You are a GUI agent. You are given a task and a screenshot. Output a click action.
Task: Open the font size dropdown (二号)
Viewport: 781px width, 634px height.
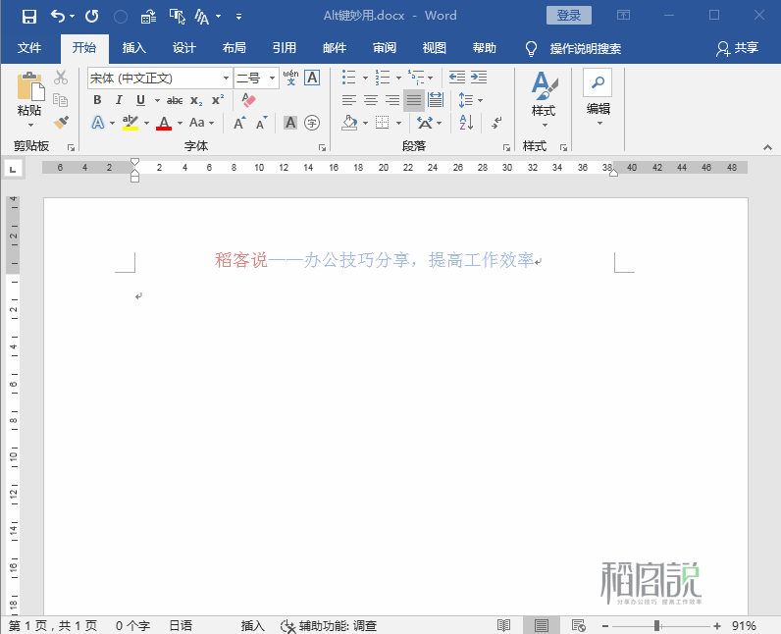point(272,79)
